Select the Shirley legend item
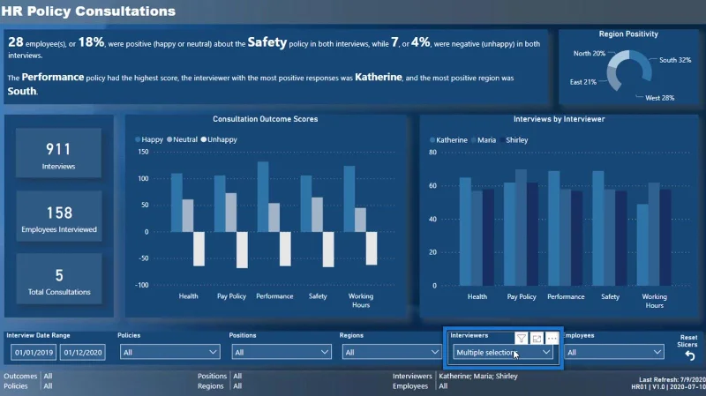706x396 pixels. [514, 140]
